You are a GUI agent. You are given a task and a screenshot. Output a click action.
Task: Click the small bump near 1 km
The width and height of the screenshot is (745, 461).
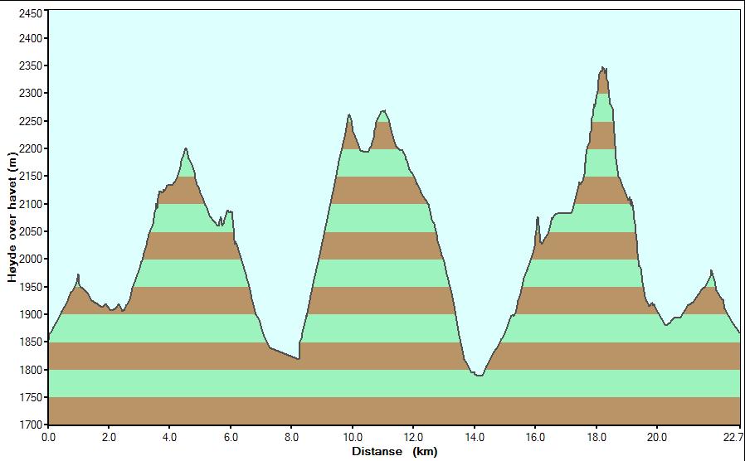pos(78,276)
